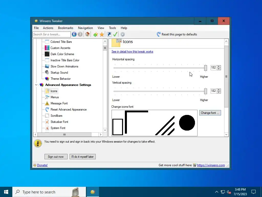Click the right panel's scroll down arrow

(226, 134)
